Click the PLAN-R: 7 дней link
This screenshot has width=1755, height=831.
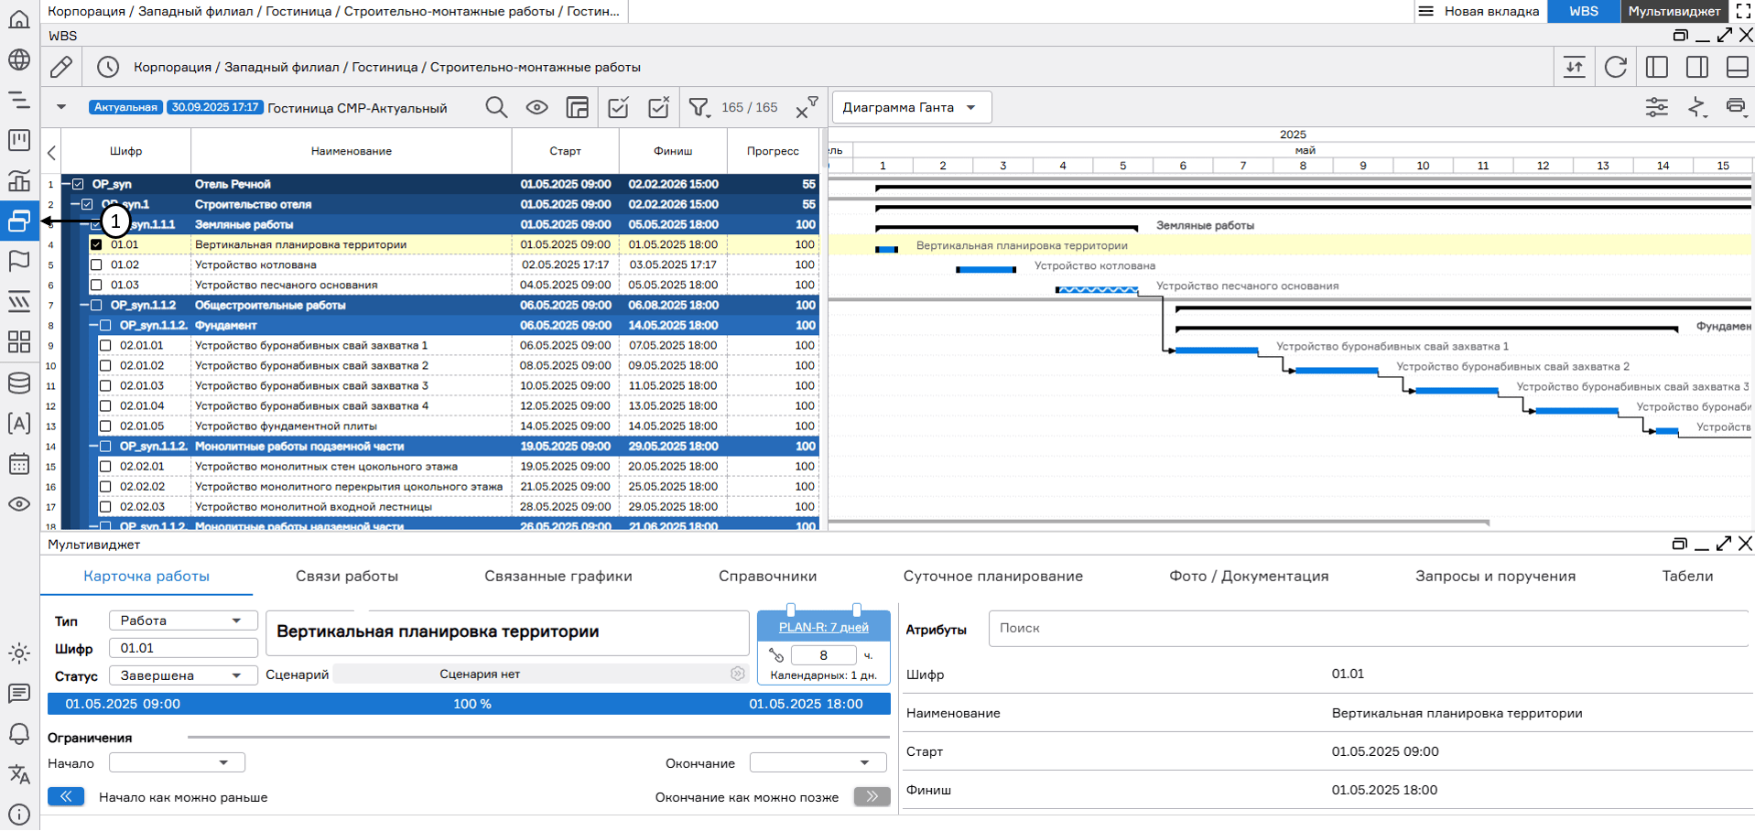pos(823,627)
